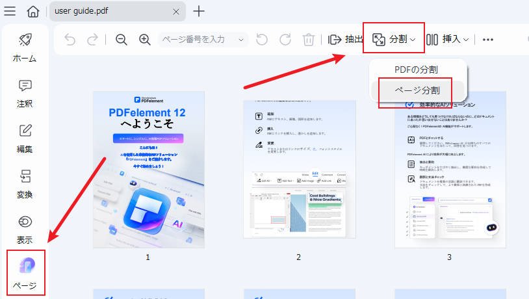Screen dimensions: 529x299
Task: Undo the last action
Action: 70,40
